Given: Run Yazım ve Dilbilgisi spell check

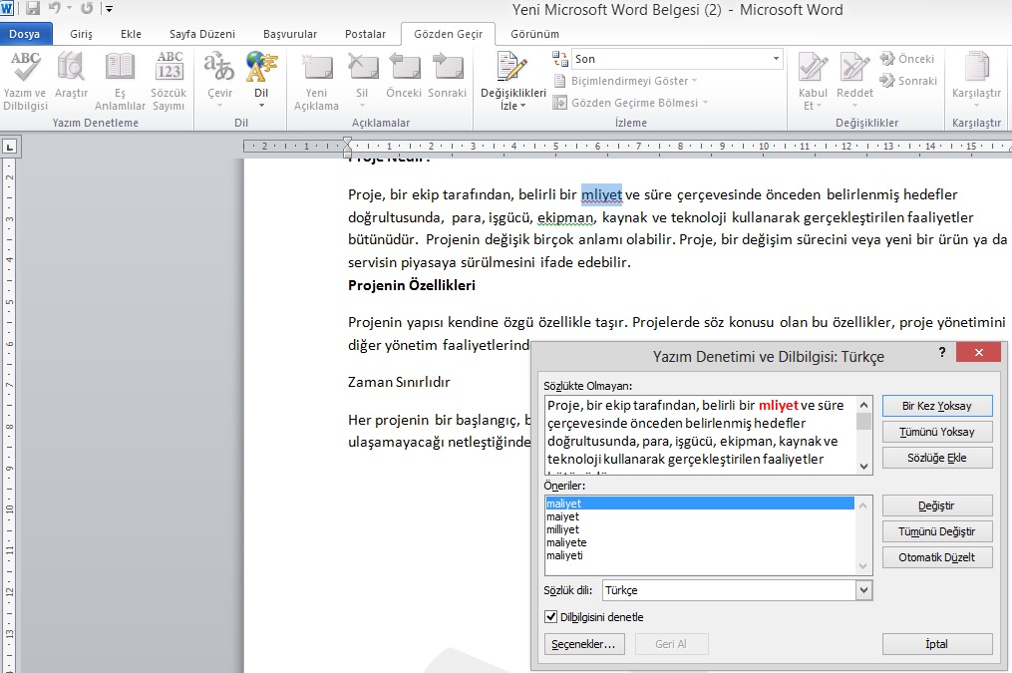Looking at the screenshot, I should pyautogui.click(x=25, y=82).
